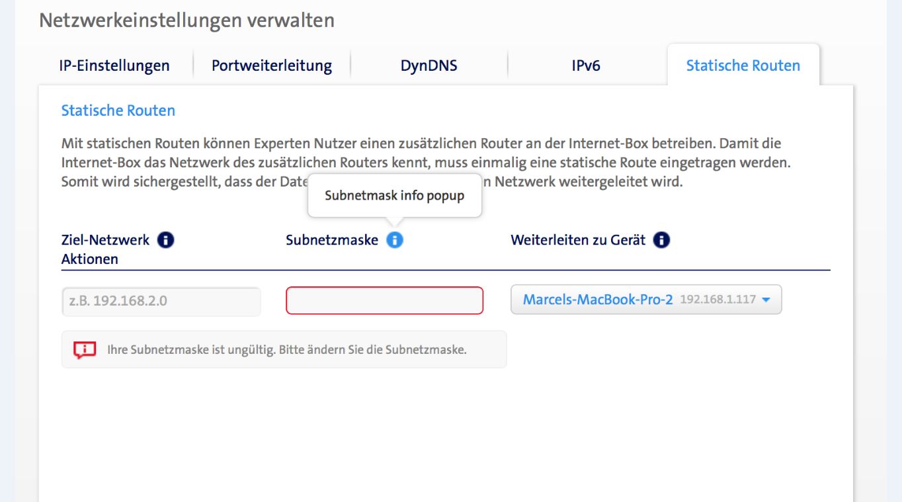Open the Weiterleiten zu Gerät info icon
Image resolution: width=902 pixels, height=502 pixels.
pos(661,240)
